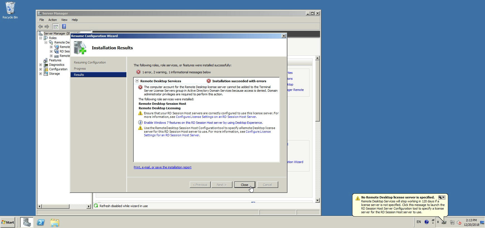Image resolution: width=485 pixels, height=228 pixels.
Task: Click the red error icon beside access denied message
Action: 140,87
